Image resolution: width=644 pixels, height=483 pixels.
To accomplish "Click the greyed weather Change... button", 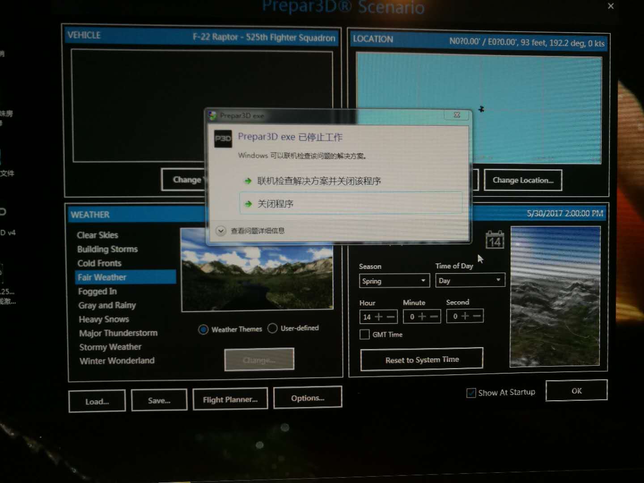I will [x=259, y=360].
